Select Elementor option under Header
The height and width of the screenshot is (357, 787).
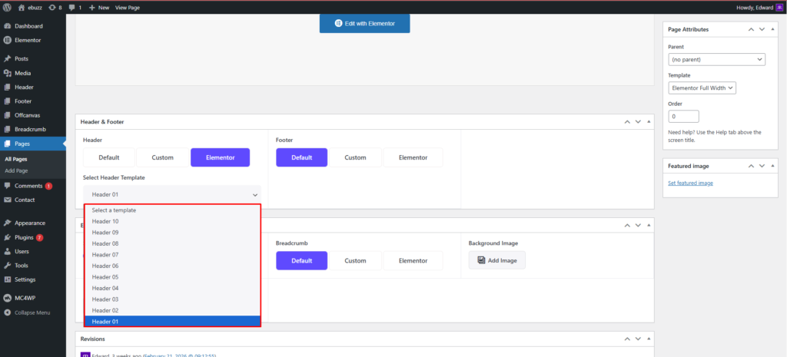click(220, 157)
